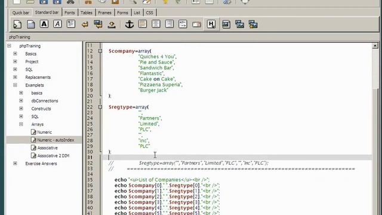Click the Associative file document icon
382x215 pixels.
point(33,148)
